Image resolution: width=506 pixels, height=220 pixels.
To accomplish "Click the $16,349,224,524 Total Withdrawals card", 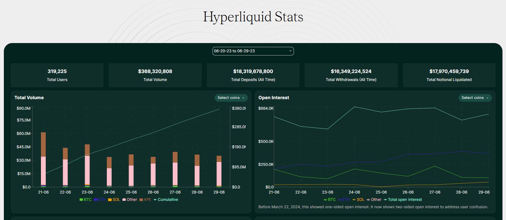I will (351, 75).
